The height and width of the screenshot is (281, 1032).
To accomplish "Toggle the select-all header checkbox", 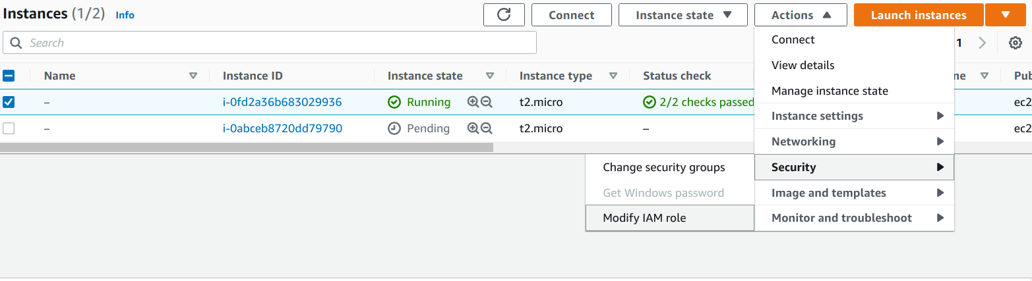I will [9, 76].
